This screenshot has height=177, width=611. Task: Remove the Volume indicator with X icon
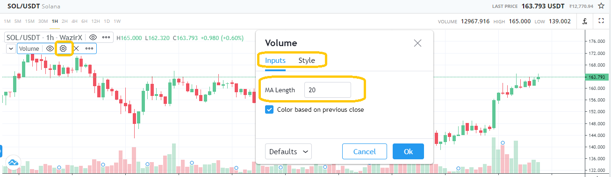coord(76,48)
